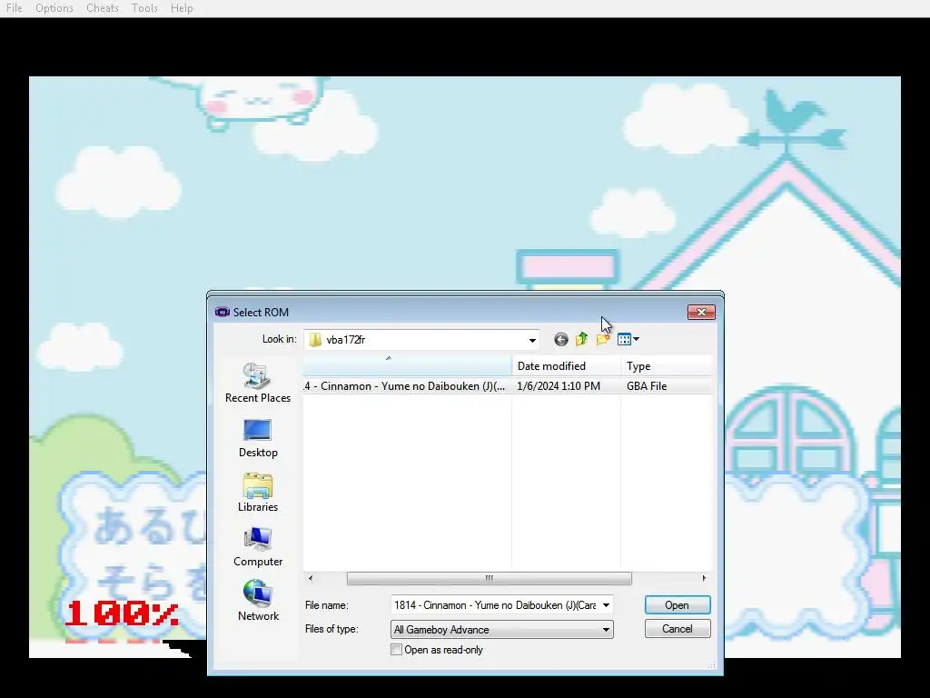Open the Cheats menu
The height and width of the screenshot is (698, 930).
click(103, 8)
